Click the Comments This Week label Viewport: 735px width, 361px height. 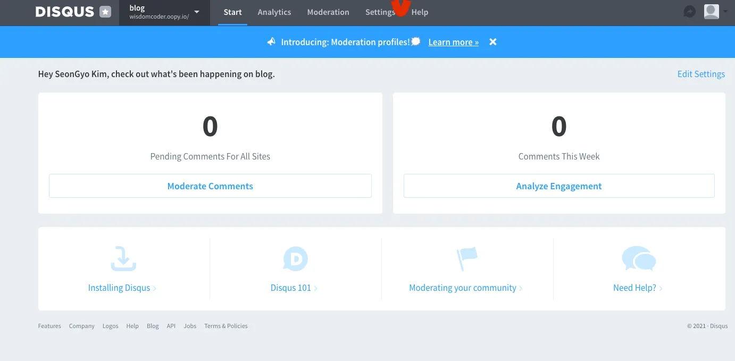pos(559,156)
